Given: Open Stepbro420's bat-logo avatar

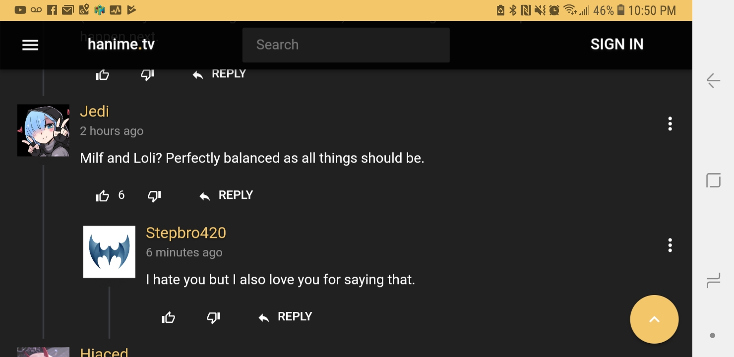Looking at the screenshot, I should (109, 252).
